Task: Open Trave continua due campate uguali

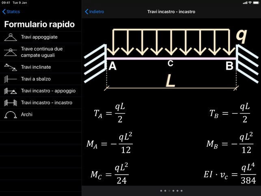Action: 41,52
